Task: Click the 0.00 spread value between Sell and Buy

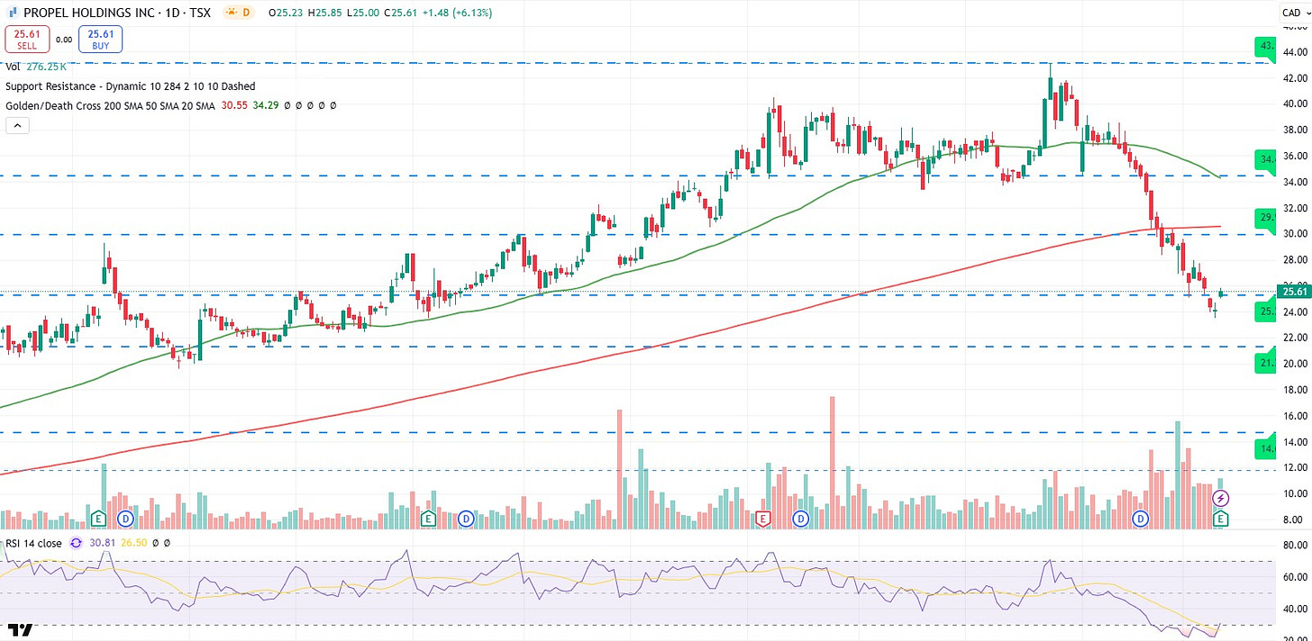Action: click(x=63, y=40)
